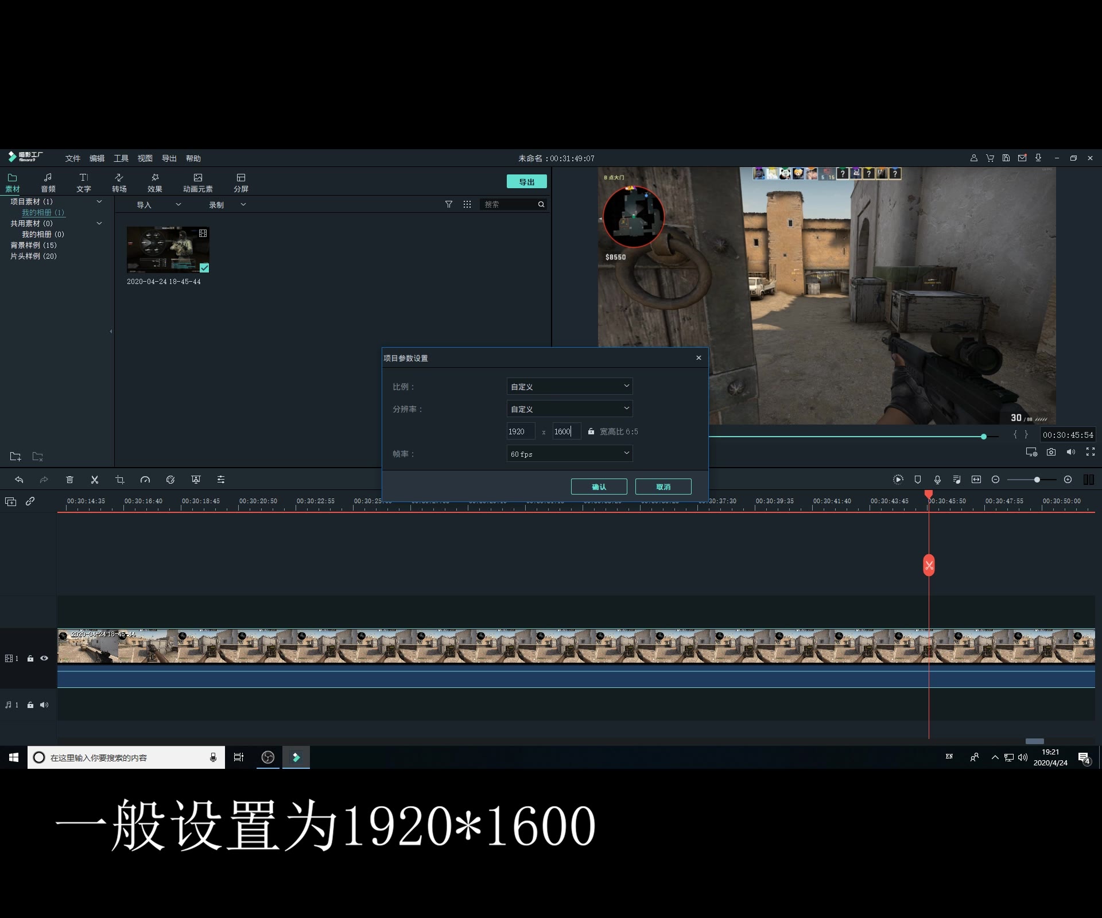
Task: Open the 帧率 60 fps dropdown
Action: point(569,453)
